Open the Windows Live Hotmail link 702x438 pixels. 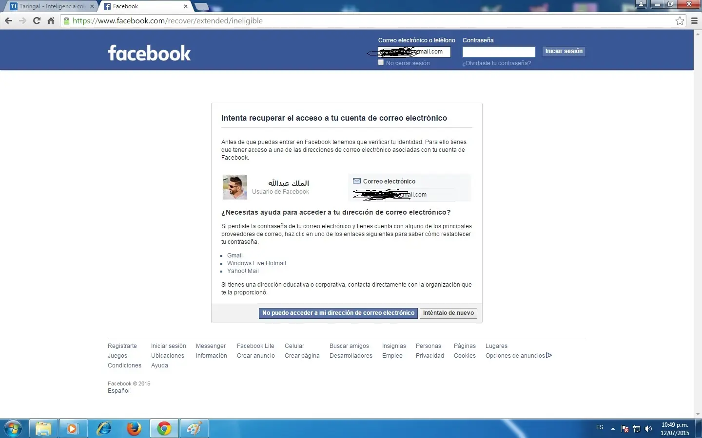coord(256,263)
